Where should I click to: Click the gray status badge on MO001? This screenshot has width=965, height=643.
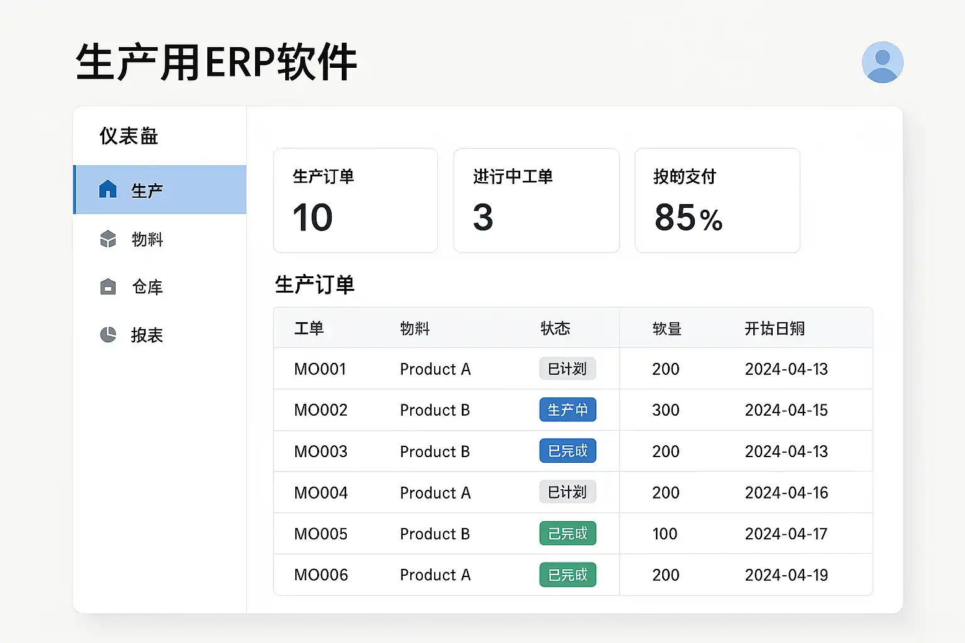point(567,369)
